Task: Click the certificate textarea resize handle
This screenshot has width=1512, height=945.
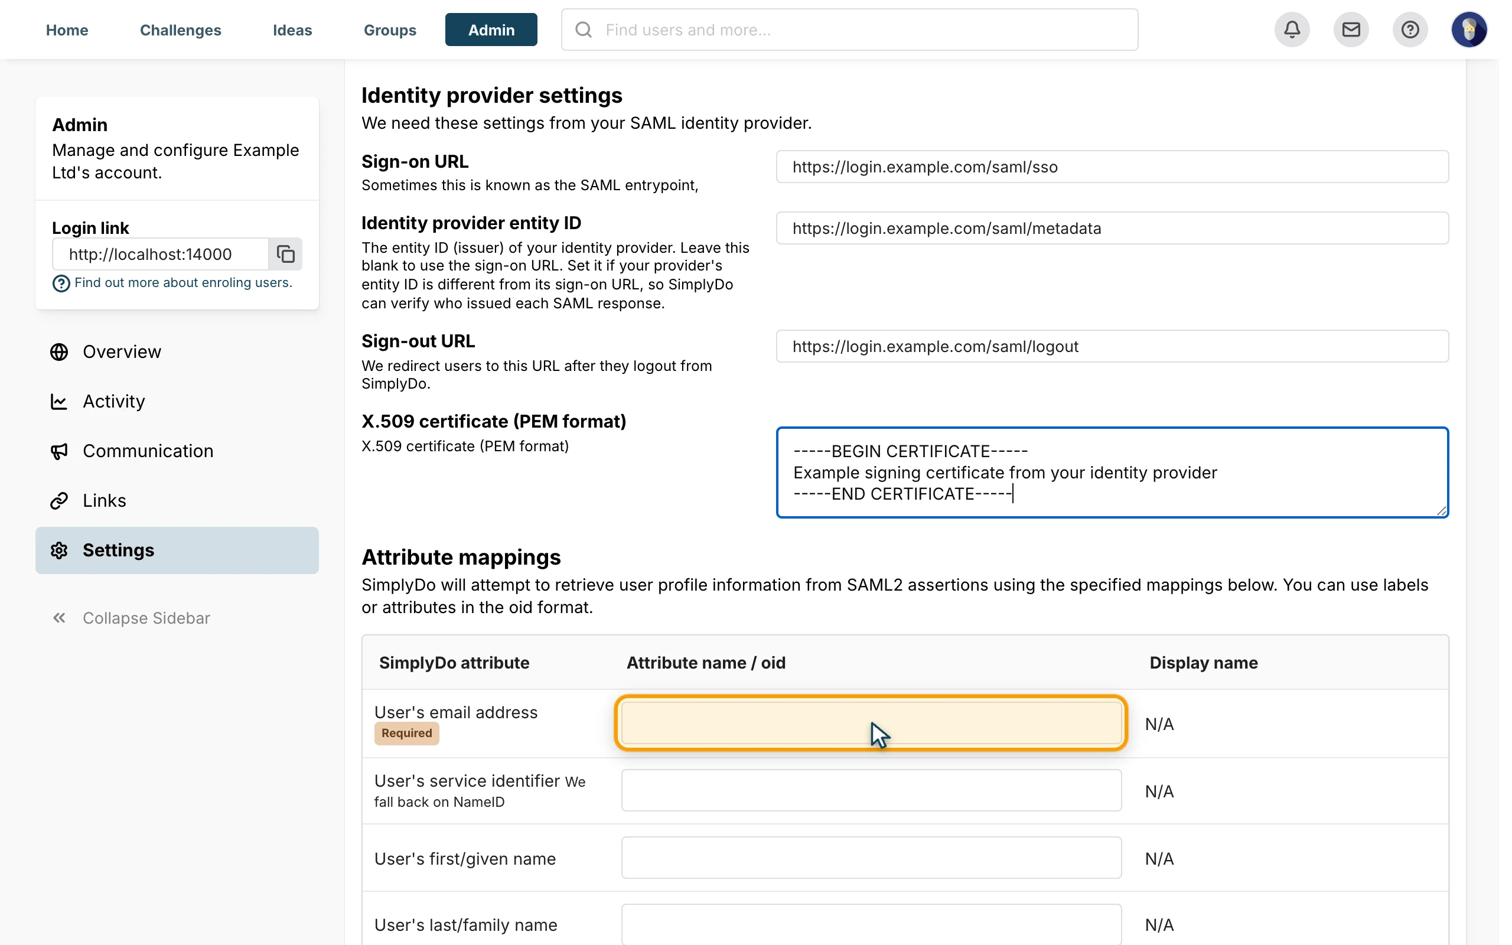Action: pyautogui.click(x=1441, y=511)
